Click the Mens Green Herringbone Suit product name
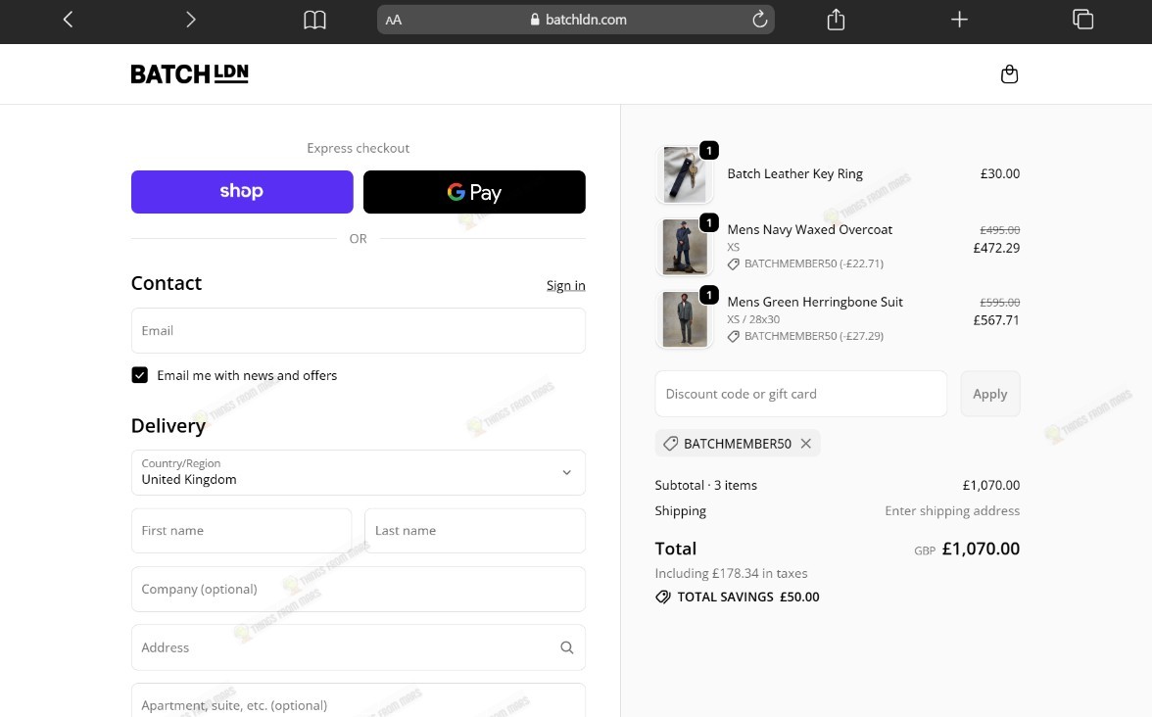Viewport: 1152px width, 717px height. (x=815, y=302)
